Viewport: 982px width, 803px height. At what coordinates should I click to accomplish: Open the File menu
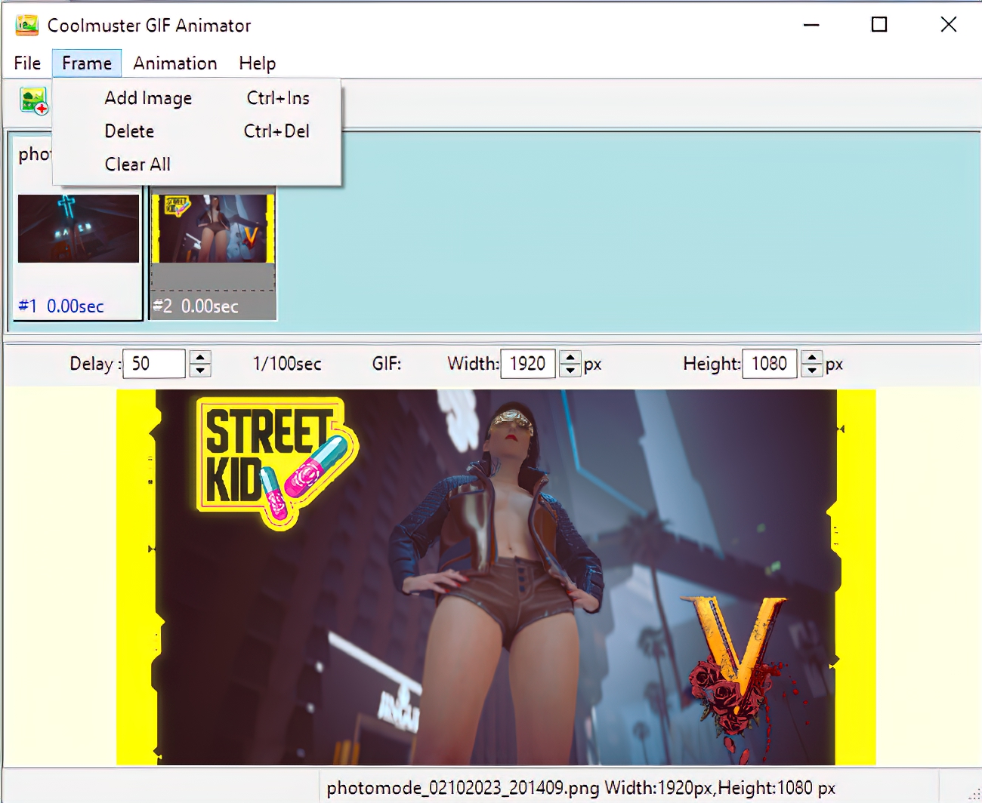click(27, 63)
